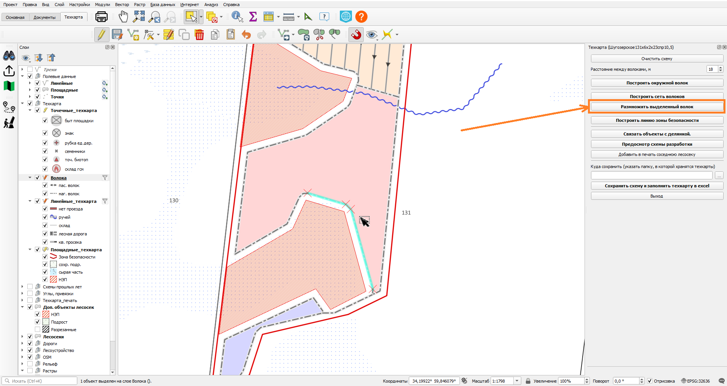Click the orange help question mark icon
Viewport: 727px width, 386px height.
[x=361, y=17]
